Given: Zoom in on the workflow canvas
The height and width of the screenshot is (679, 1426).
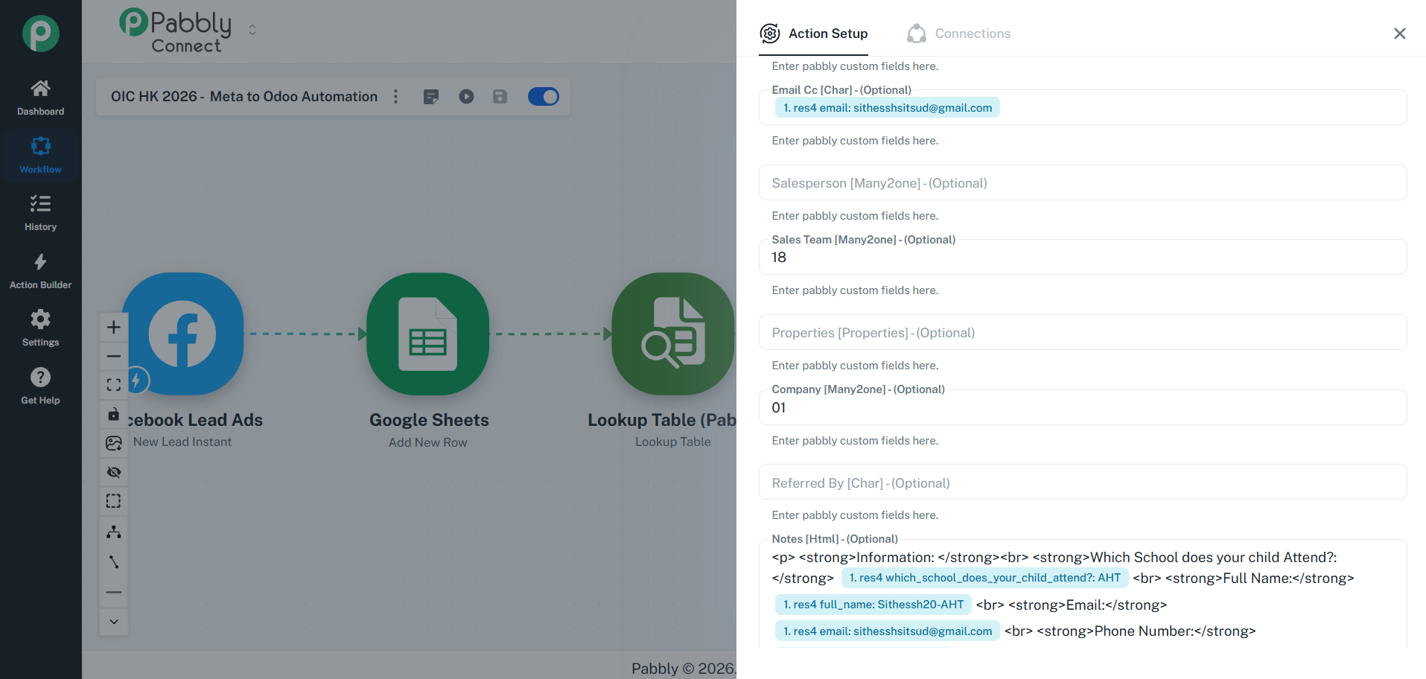Looking at the screenshot, I should [114, 327].
